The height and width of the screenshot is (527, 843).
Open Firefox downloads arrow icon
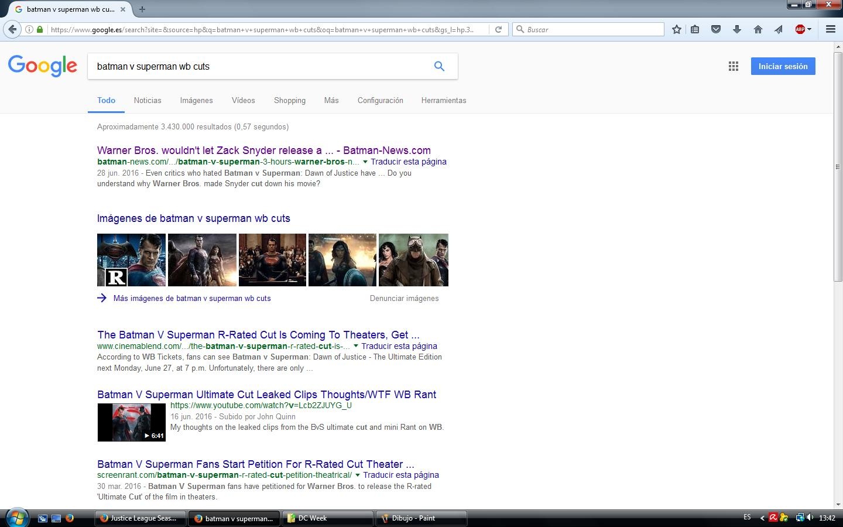(737, 29)
